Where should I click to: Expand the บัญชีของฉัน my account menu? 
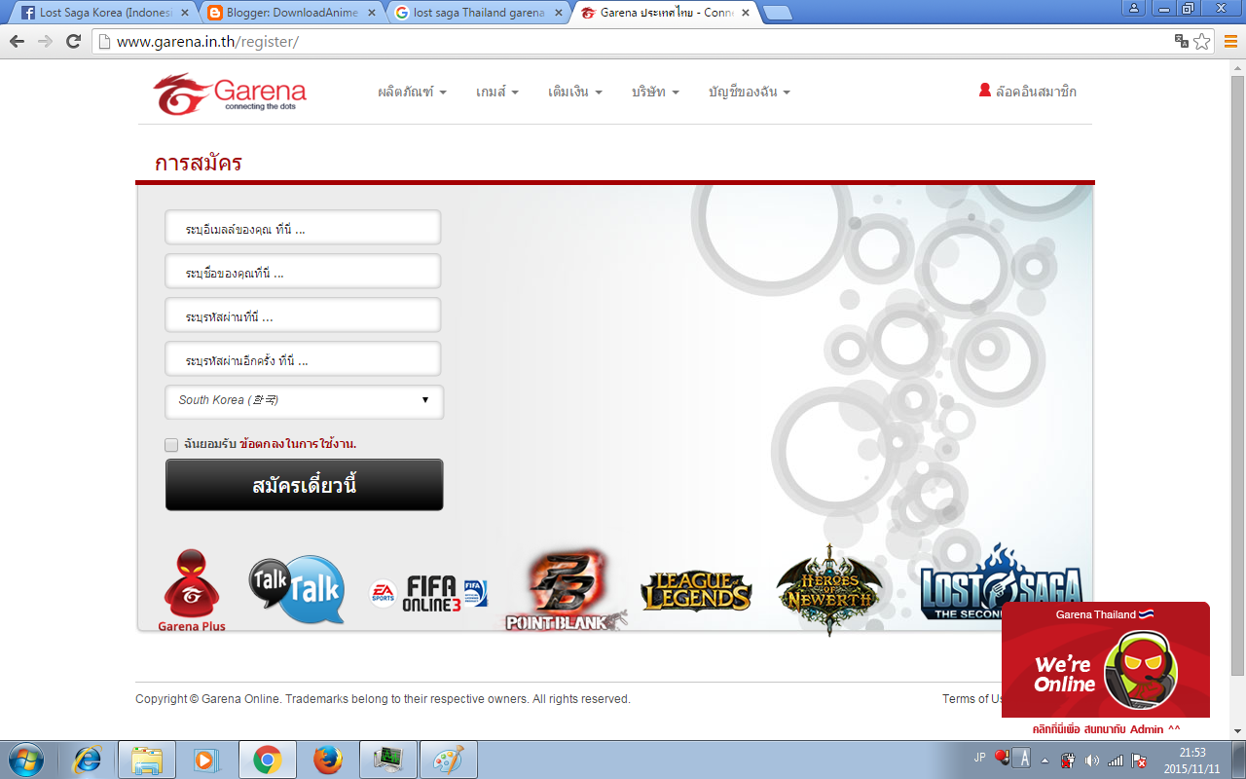750,92
